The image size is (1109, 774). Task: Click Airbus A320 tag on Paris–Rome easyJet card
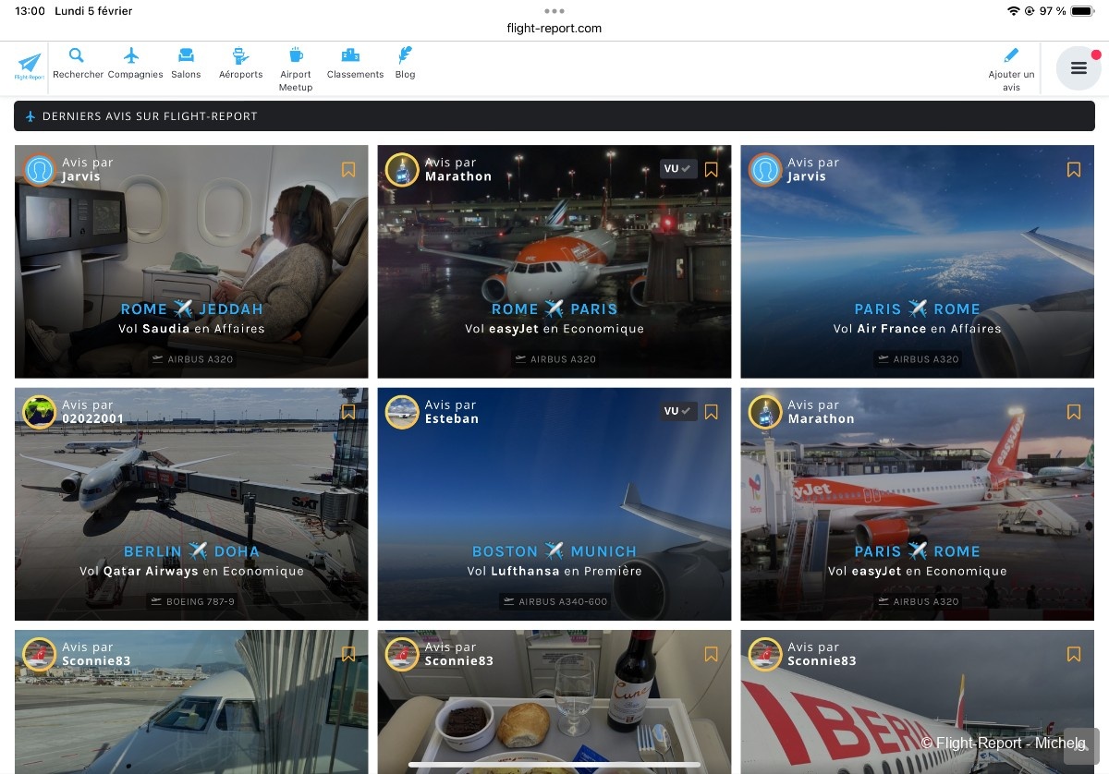917,601
